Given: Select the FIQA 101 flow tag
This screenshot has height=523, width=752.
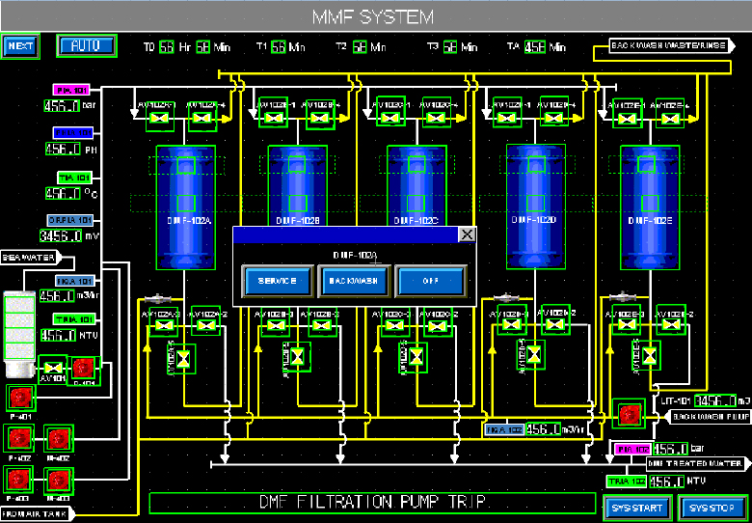Looking at the screenshot, I should point(74,281).
